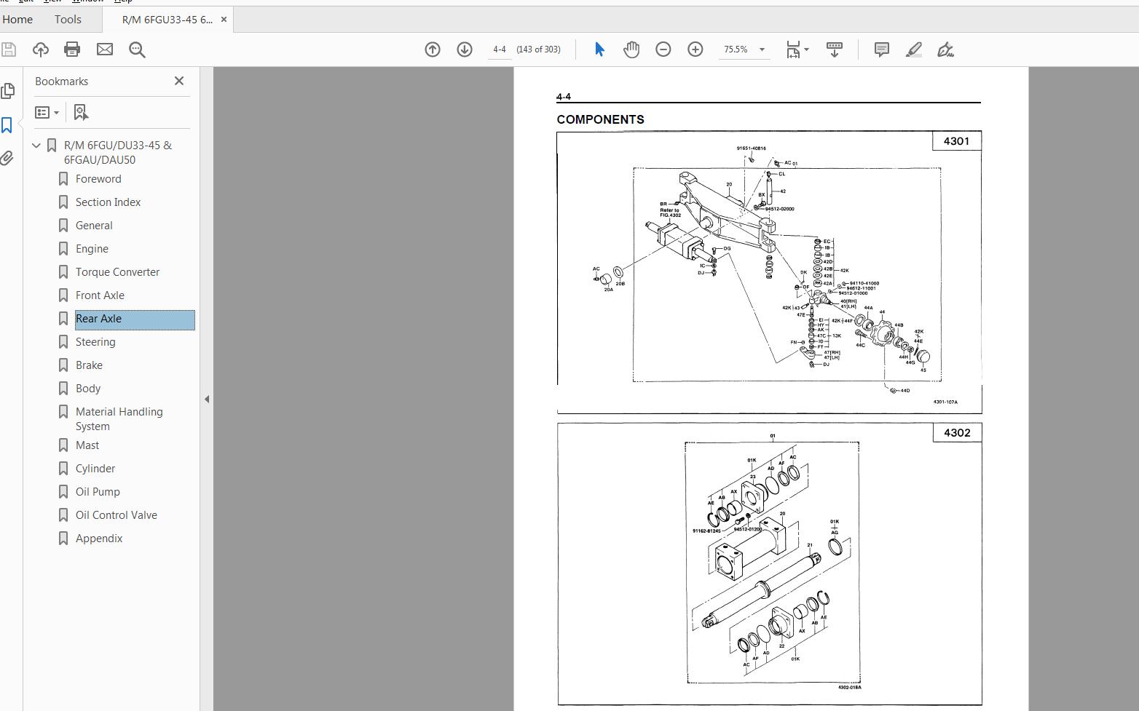Collapse the R/M 6FGU/DU33-45 bookmark

coord(36,145)
